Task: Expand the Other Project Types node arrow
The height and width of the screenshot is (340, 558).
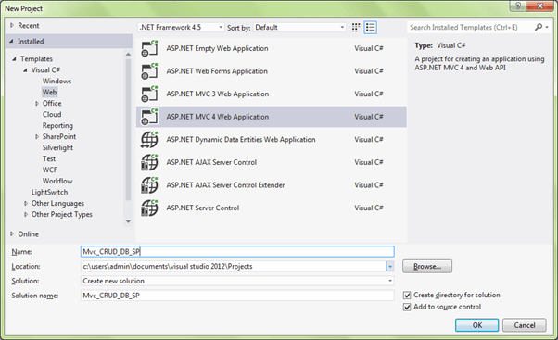Action: pos(26,214)
